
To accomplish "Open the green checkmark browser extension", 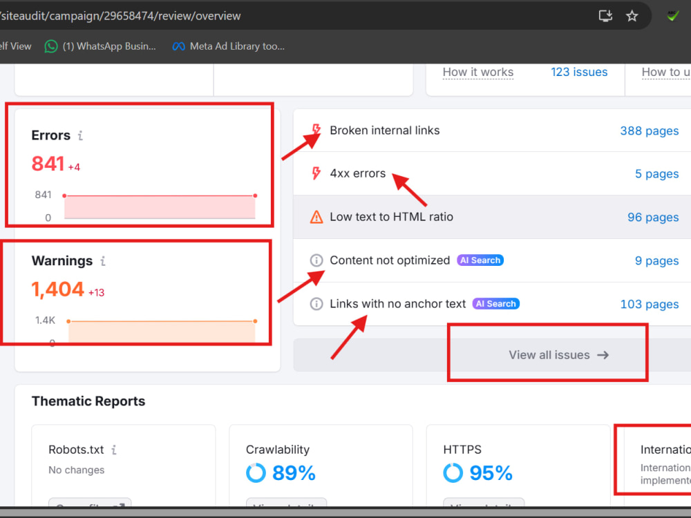I will click(x=672, y=16).
